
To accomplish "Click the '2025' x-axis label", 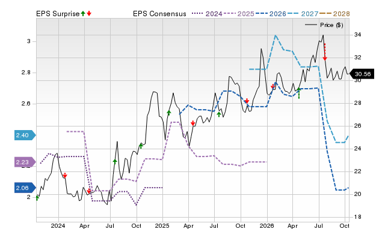I will [x=162, y=225].
